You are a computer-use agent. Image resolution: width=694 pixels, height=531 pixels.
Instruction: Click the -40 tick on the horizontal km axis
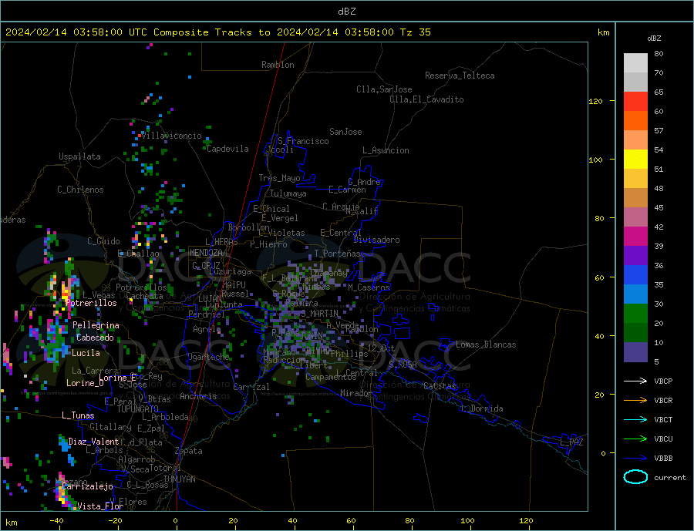[56, 521]
